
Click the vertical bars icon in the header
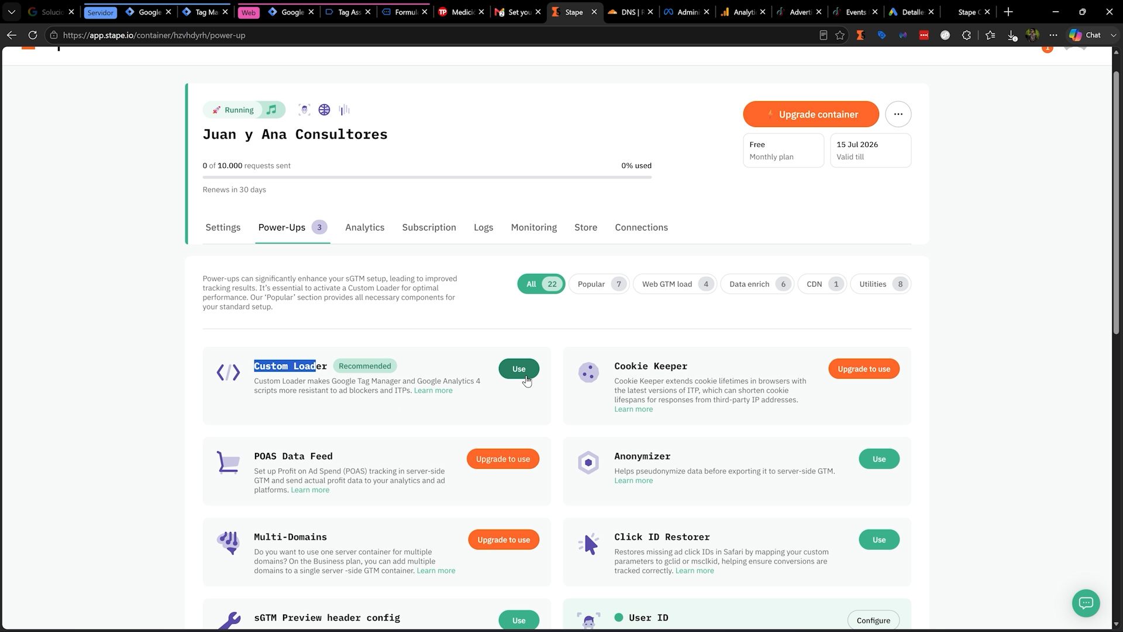[x=344, y=109]
